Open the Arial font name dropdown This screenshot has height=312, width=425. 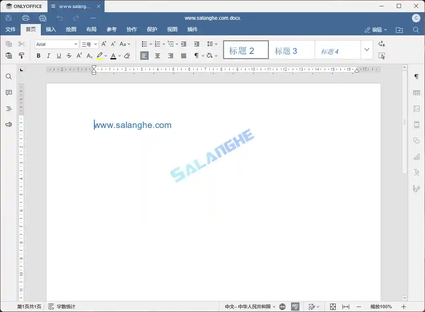coord(56,44)
